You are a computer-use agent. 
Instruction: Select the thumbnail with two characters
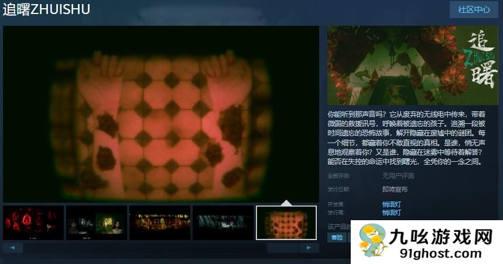coord(97,223)
